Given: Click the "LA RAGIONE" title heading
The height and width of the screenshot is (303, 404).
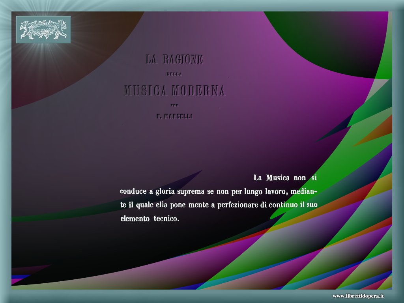Looking at the screenshot, I should point(174,60).
